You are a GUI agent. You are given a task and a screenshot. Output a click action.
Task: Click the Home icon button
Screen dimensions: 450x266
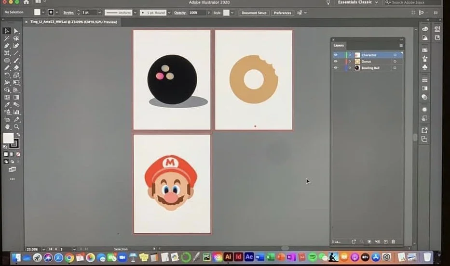(x=26, y=2)
